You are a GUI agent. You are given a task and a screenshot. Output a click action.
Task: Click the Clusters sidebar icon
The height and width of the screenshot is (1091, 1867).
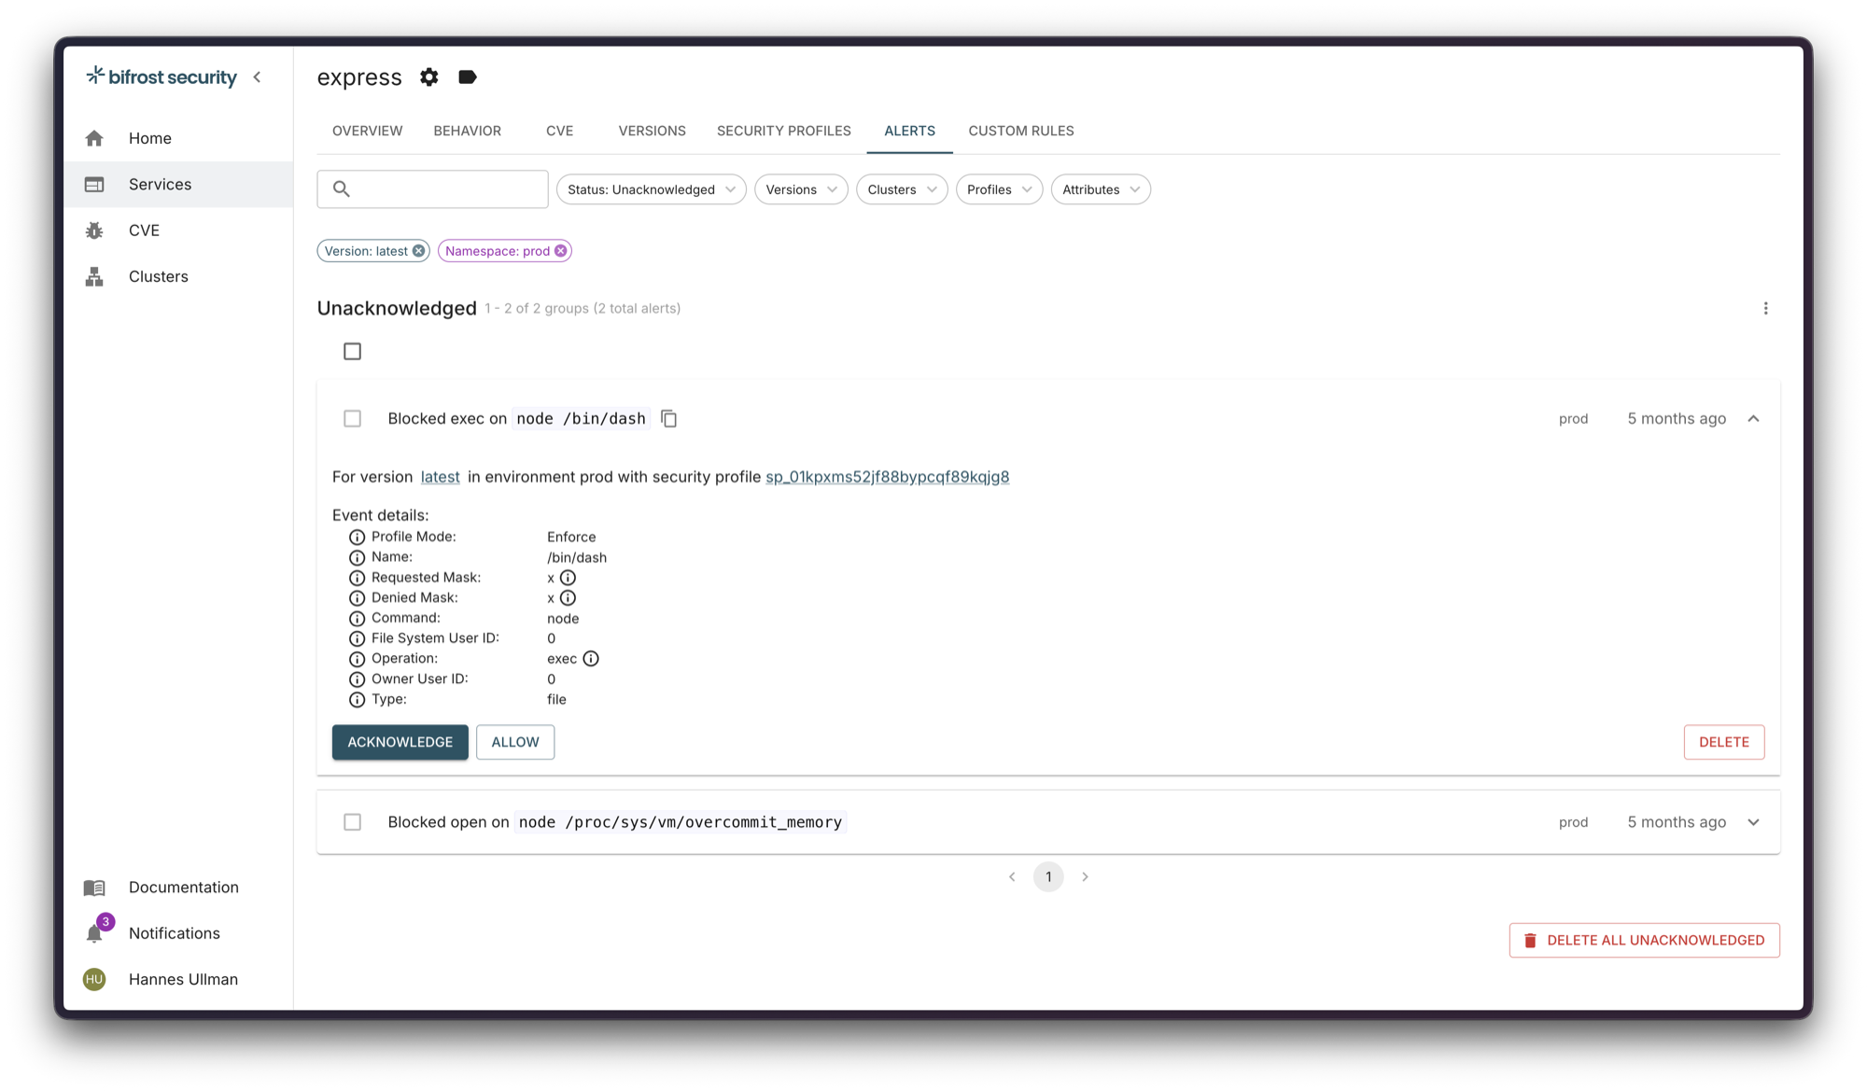(94, 276)
